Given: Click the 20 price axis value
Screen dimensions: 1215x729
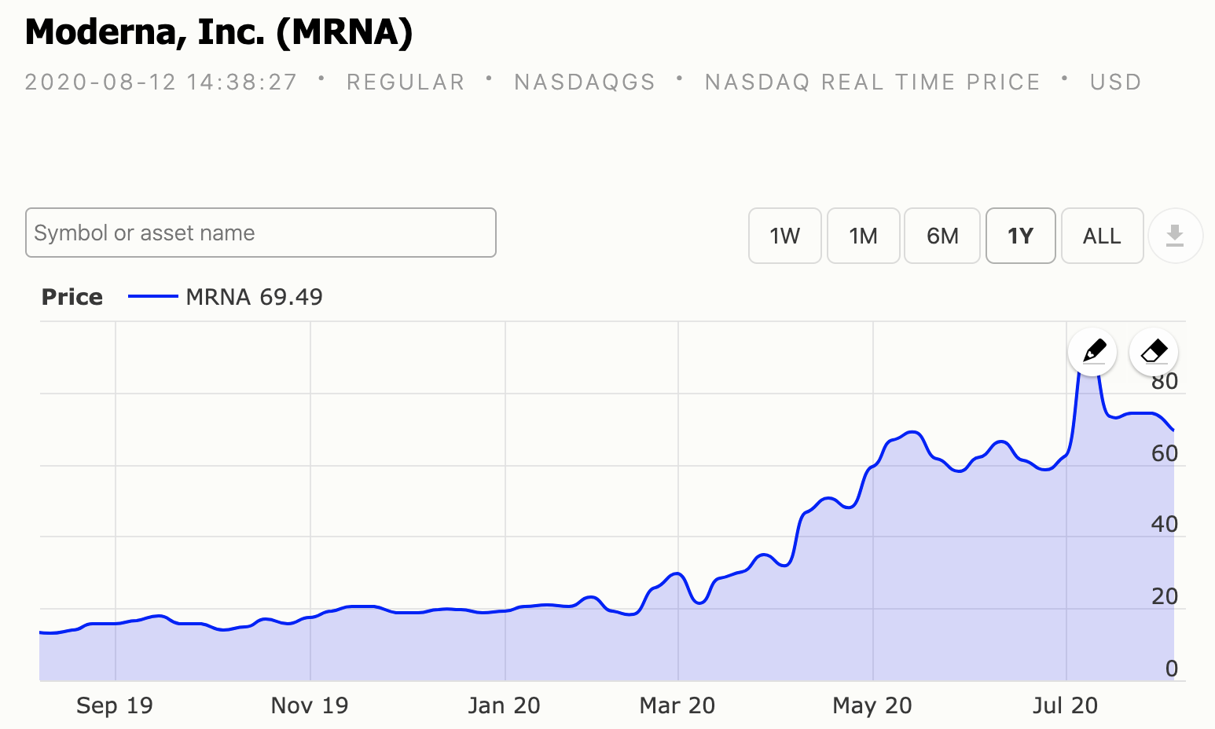Looking at the screenshot, I should (1165, 596).
